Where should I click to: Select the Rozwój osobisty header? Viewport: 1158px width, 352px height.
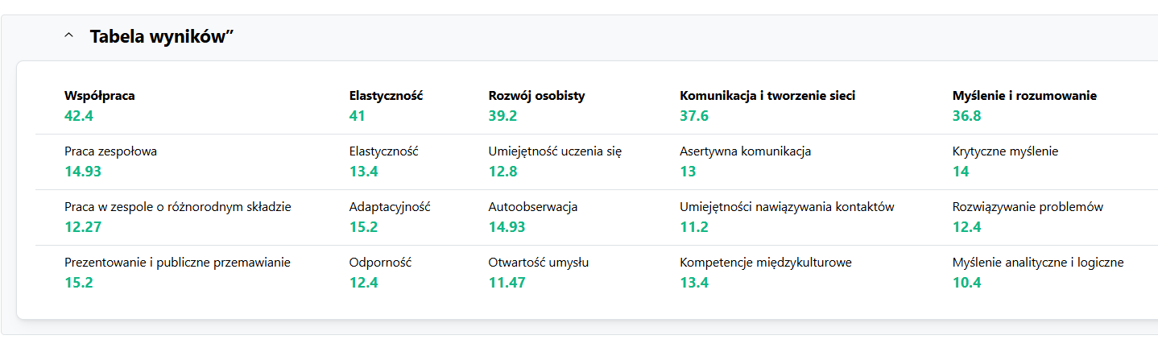tap(536, 95)
